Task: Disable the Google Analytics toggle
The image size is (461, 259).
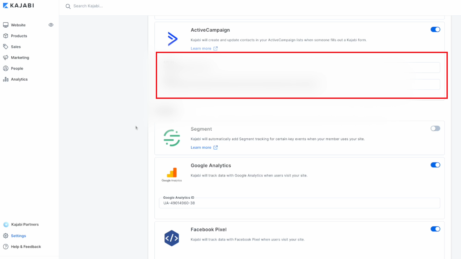Action: pyautogui.click(x=435, y=165)
